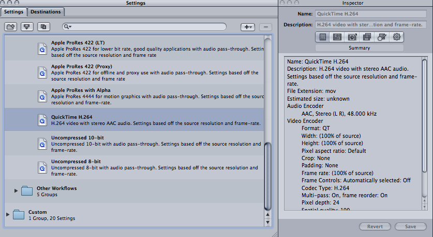Click 'AAC, Stereo (L R), 48.000 kHz' line
The image size is (433, 237).
(339, 114)
